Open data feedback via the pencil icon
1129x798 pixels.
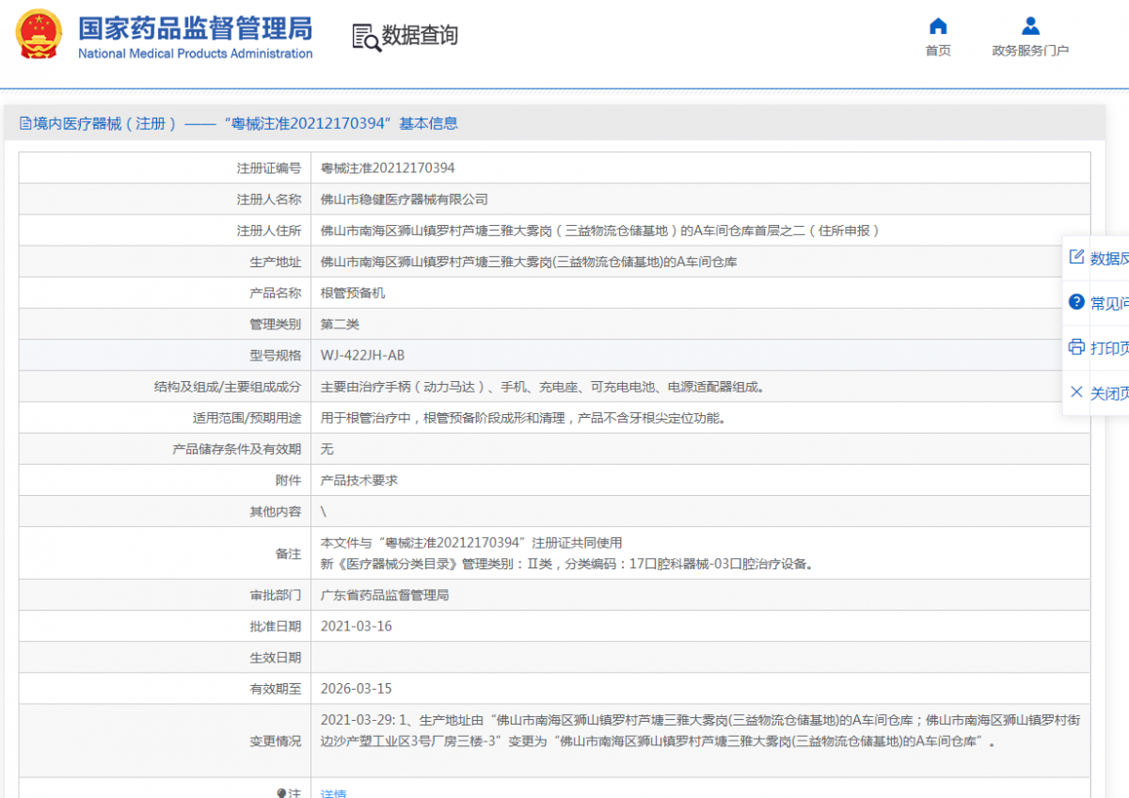pyautogui.click(x=1077, y=257)
